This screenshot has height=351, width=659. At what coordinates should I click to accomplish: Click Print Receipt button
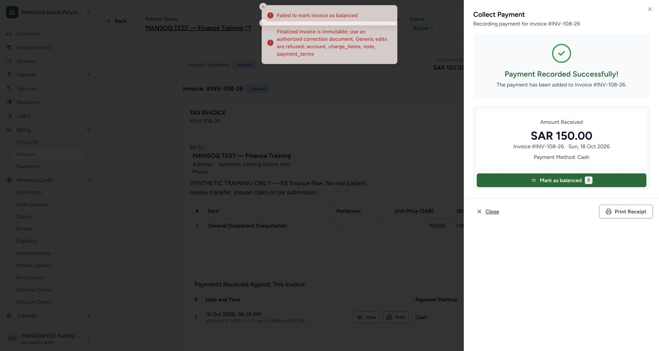click(626, 212)
